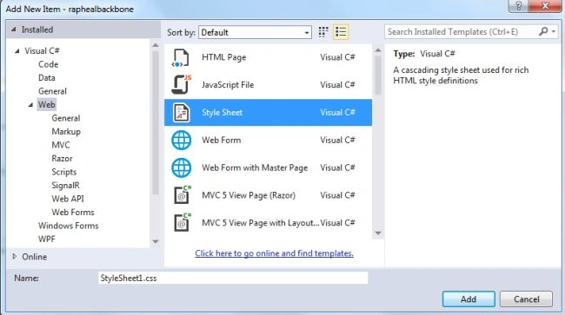Click the search magnifier icon

coord(543,31)
